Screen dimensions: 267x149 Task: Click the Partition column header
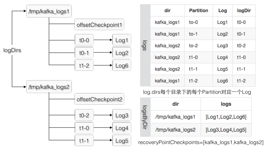point(198,10)
